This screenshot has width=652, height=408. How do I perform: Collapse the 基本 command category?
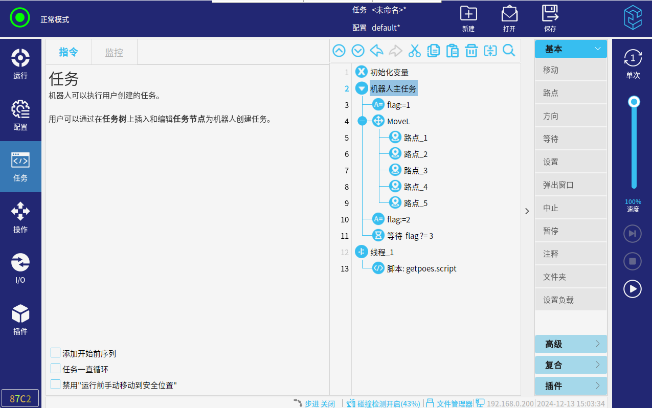571,49
